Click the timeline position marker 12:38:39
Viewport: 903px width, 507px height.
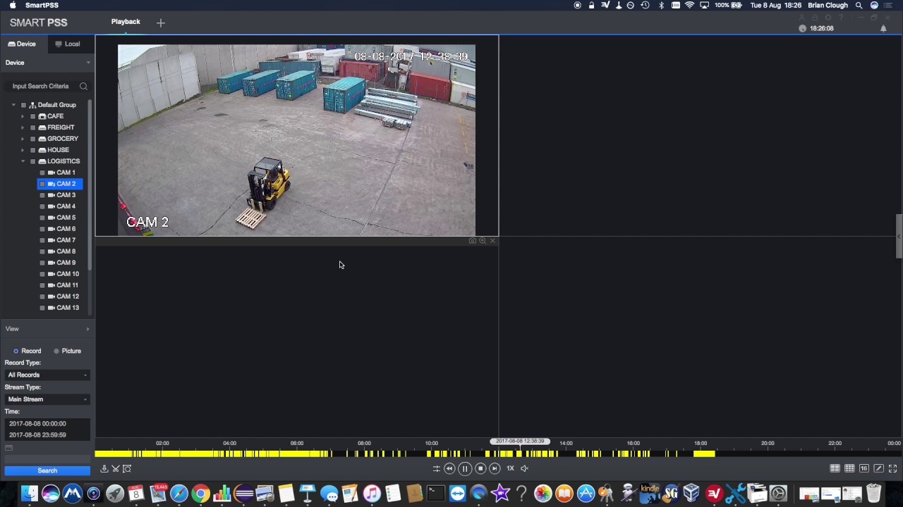520,442
